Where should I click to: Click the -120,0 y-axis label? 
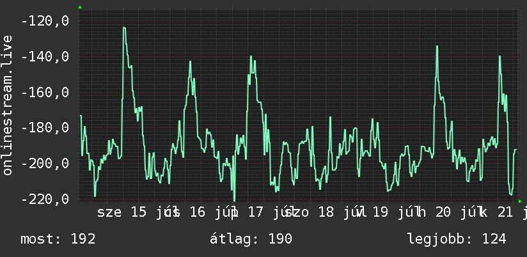[45, 21]
